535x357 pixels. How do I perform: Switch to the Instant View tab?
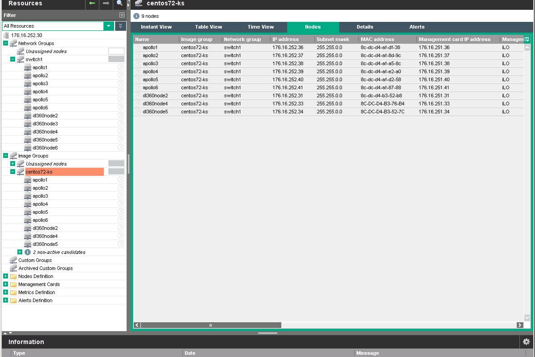pos(156,27)
